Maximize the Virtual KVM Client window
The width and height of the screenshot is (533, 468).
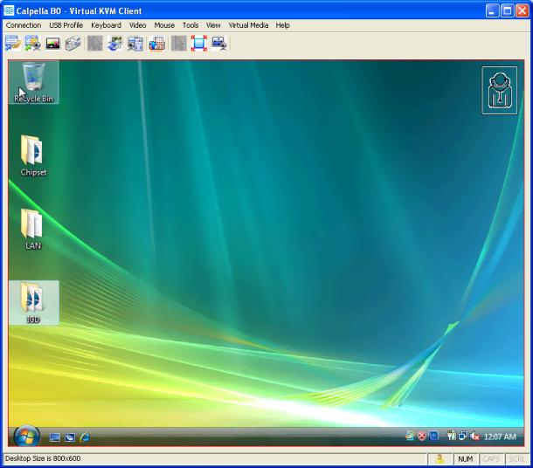click(507, 10)
